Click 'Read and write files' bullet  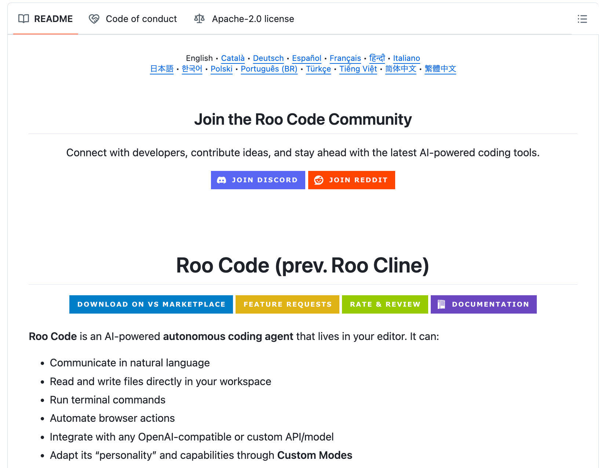coord(160,381)
